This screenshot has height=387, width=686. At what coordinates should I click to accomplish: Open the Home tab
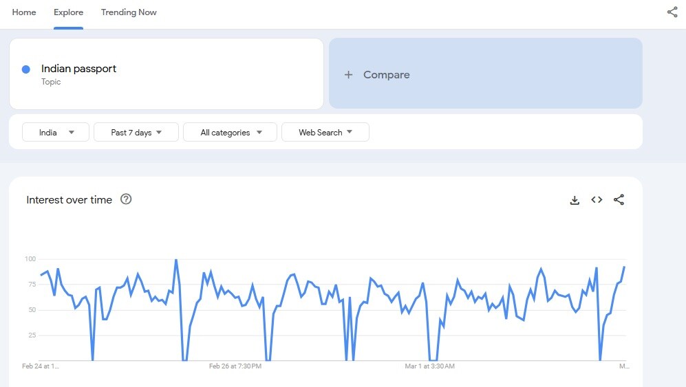pos(24,12)
